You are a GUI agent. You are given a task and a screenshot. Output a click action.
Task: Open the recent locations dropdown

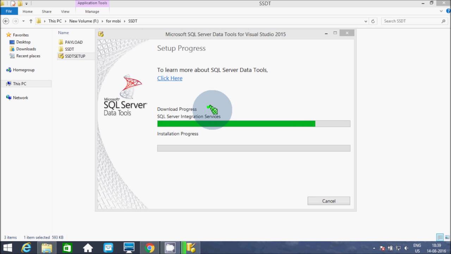(x=24, y=21)
